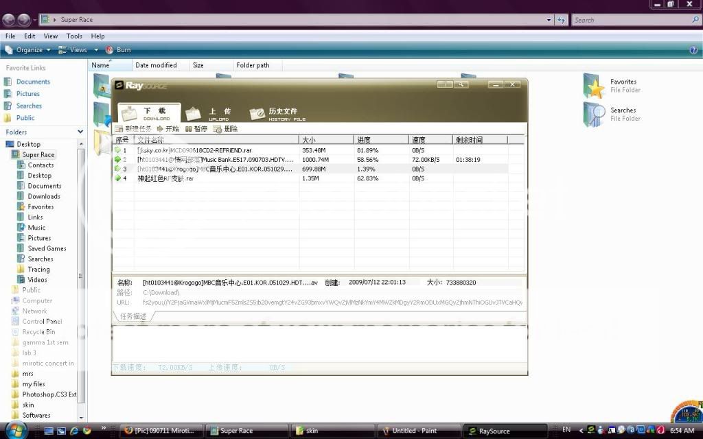
Task: Open the Views dropdown arrow
Action: point(97,50)
